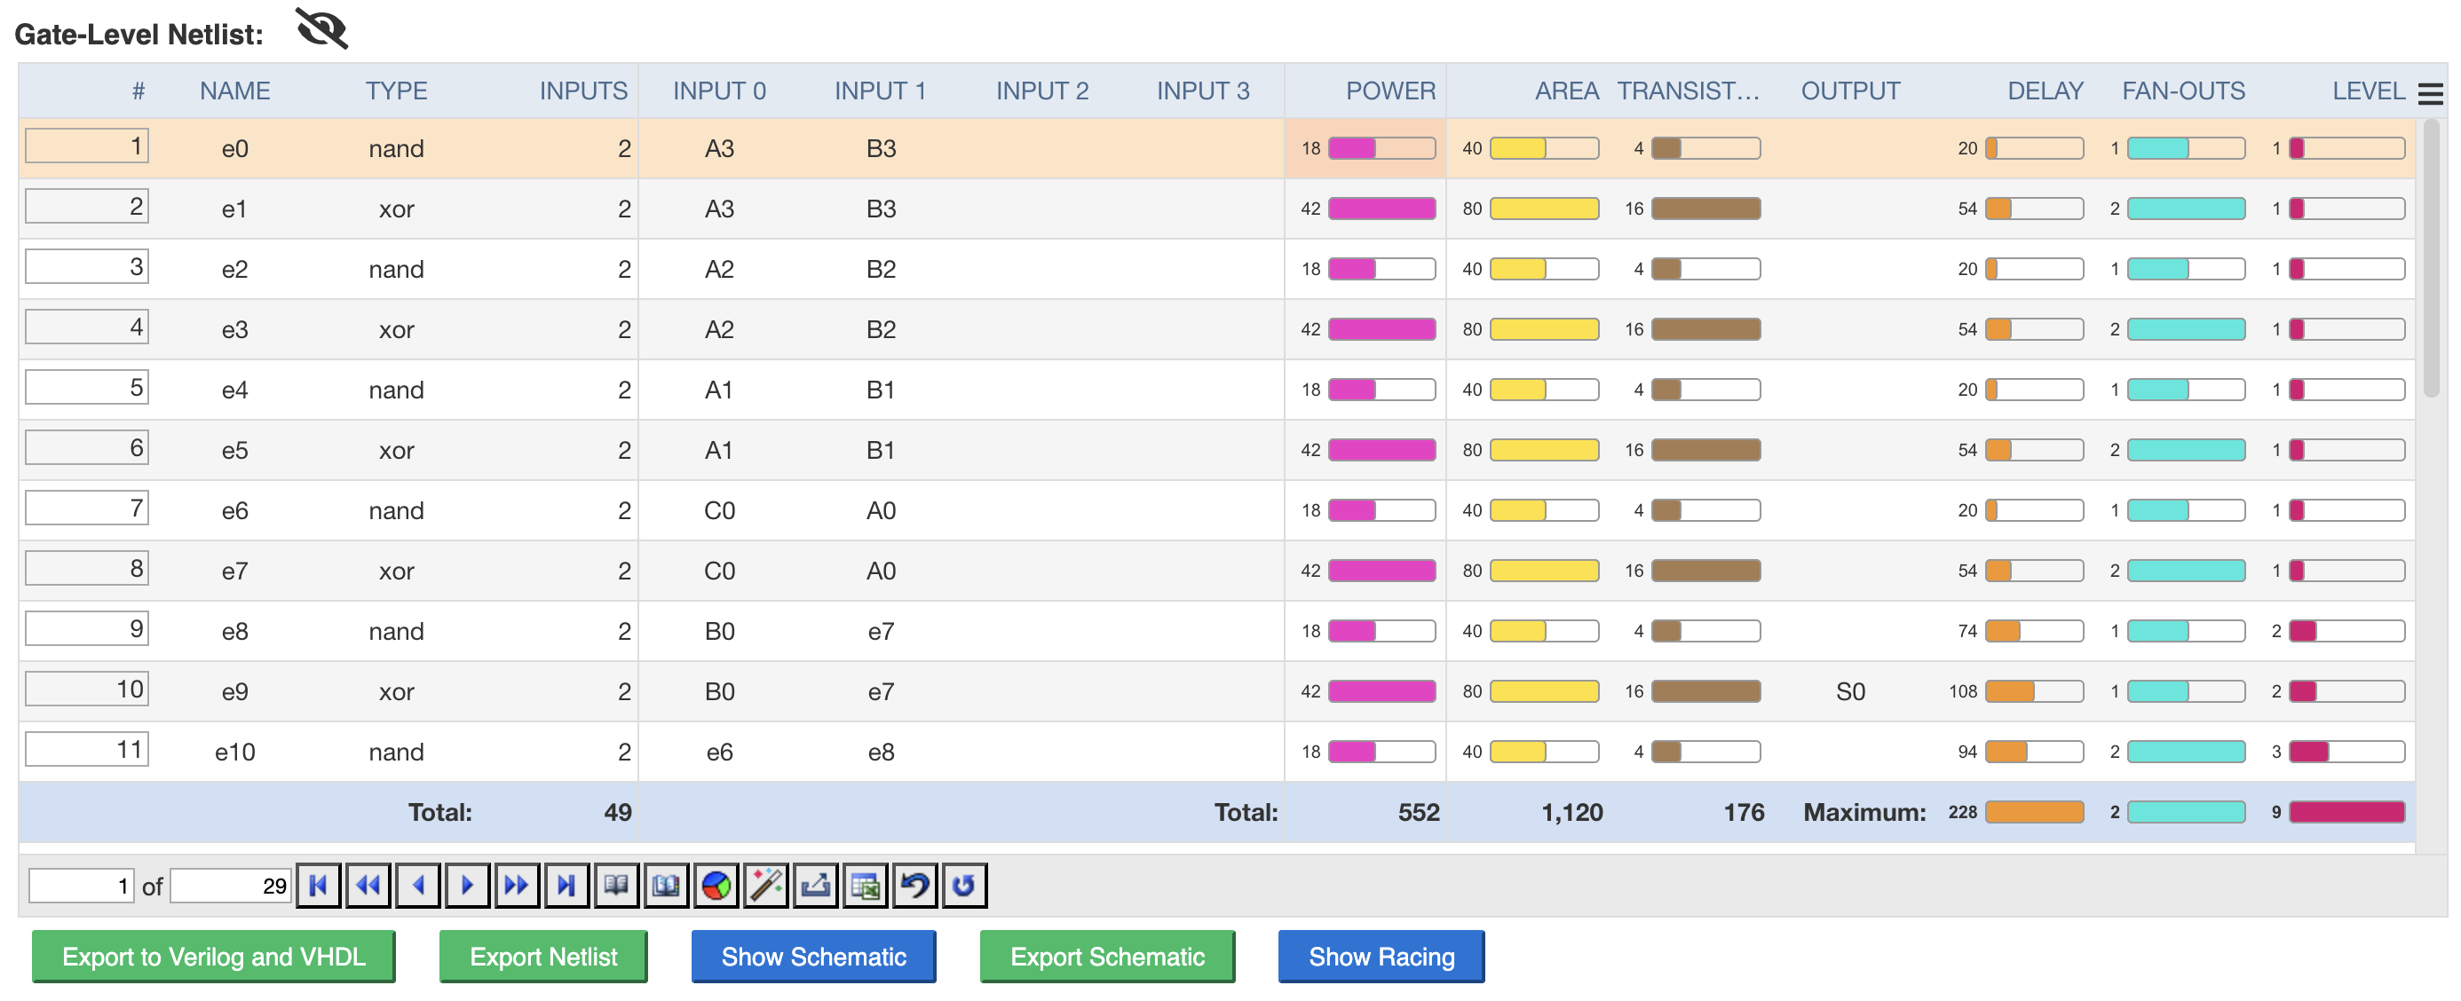Jump to the last record
The image size is (2461, 1001).
566,886
